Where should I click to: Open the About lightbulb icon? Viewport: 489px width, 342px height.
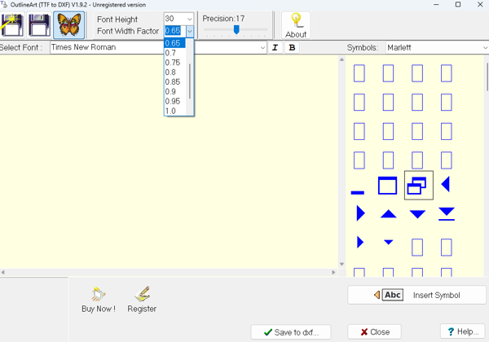296,25
